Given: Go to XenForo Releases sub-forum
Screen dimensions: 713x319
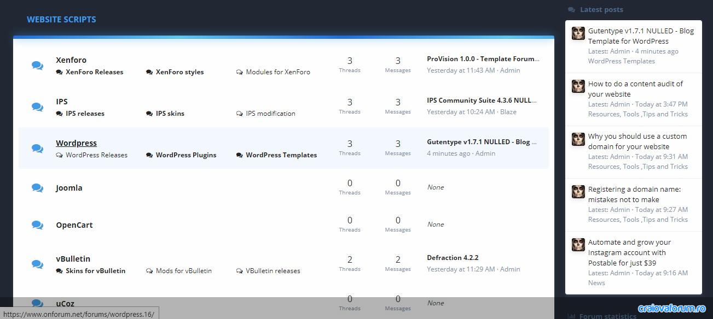Looking at the screenshot, I should coord(94,72).
